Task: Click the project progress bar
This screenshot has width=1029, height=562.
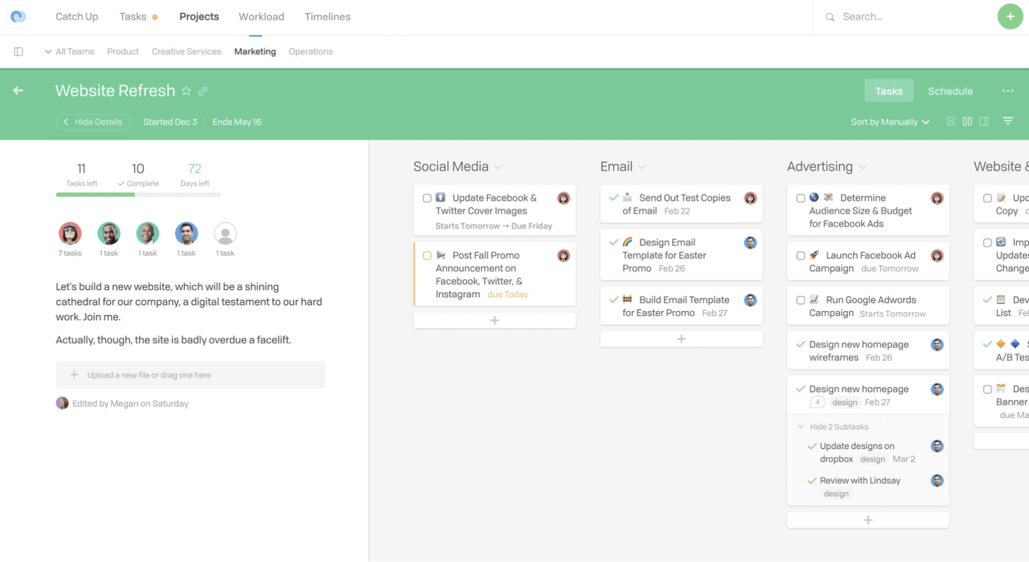Action: click(x=138, y=195)
